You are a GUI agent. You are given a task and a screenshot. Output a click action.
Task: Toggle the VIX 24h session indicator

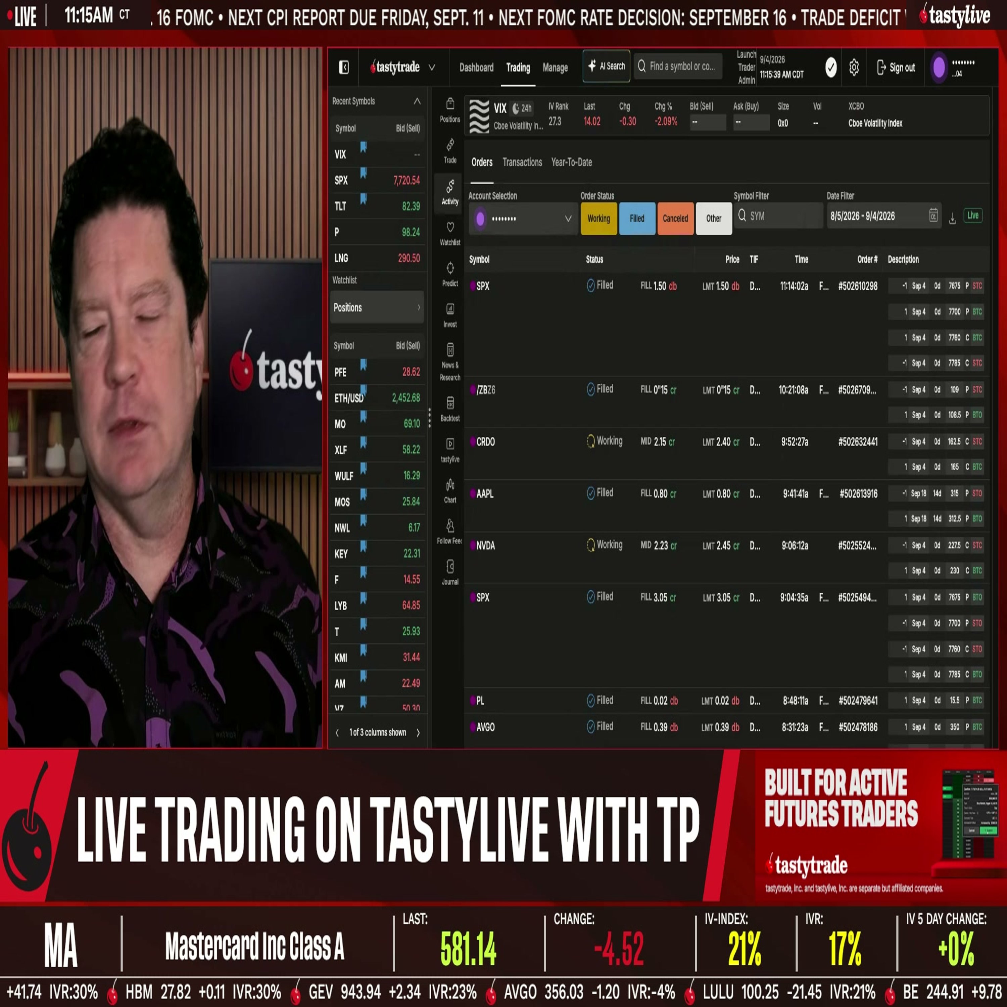click(522, 108)
